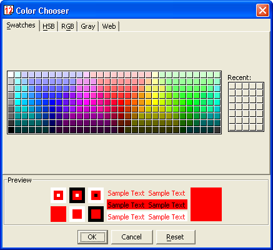273x250 pixels.
Task: Select the pure green swatch
Action: [189, 102]
